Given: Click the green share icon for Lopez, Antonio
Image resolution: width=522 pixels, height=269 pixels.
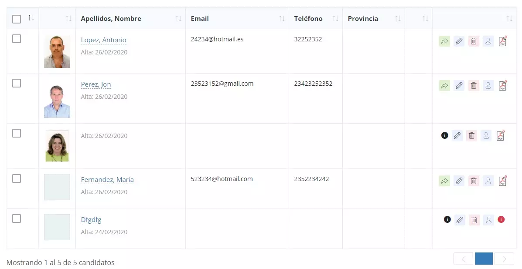Looking at the screenshot, I should pyautogui.click(x=444, y=41).
